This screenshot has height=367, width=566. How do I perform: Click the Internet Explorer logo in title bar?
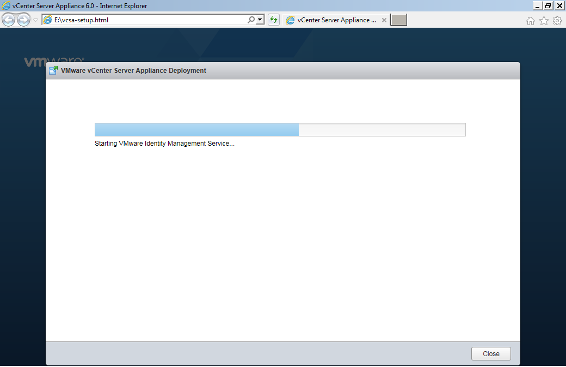click(6, 5)
